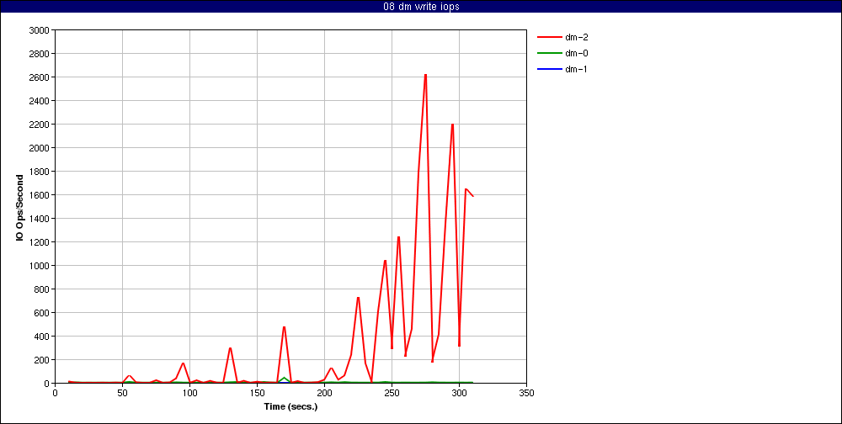This screenshot has width=842, height=424.
Task: Click the dm-2 peak near 1040 iops
Action: (x=385, y=261)
